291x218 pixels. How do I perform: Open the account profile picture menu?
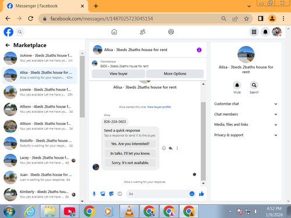276,32
